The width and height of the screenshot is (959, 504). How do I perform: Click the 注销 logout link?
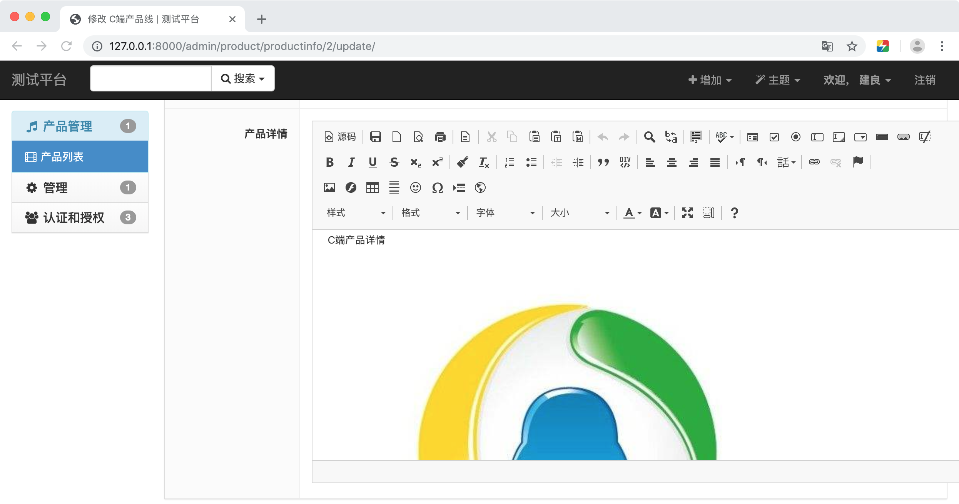[x=925, y=80]
